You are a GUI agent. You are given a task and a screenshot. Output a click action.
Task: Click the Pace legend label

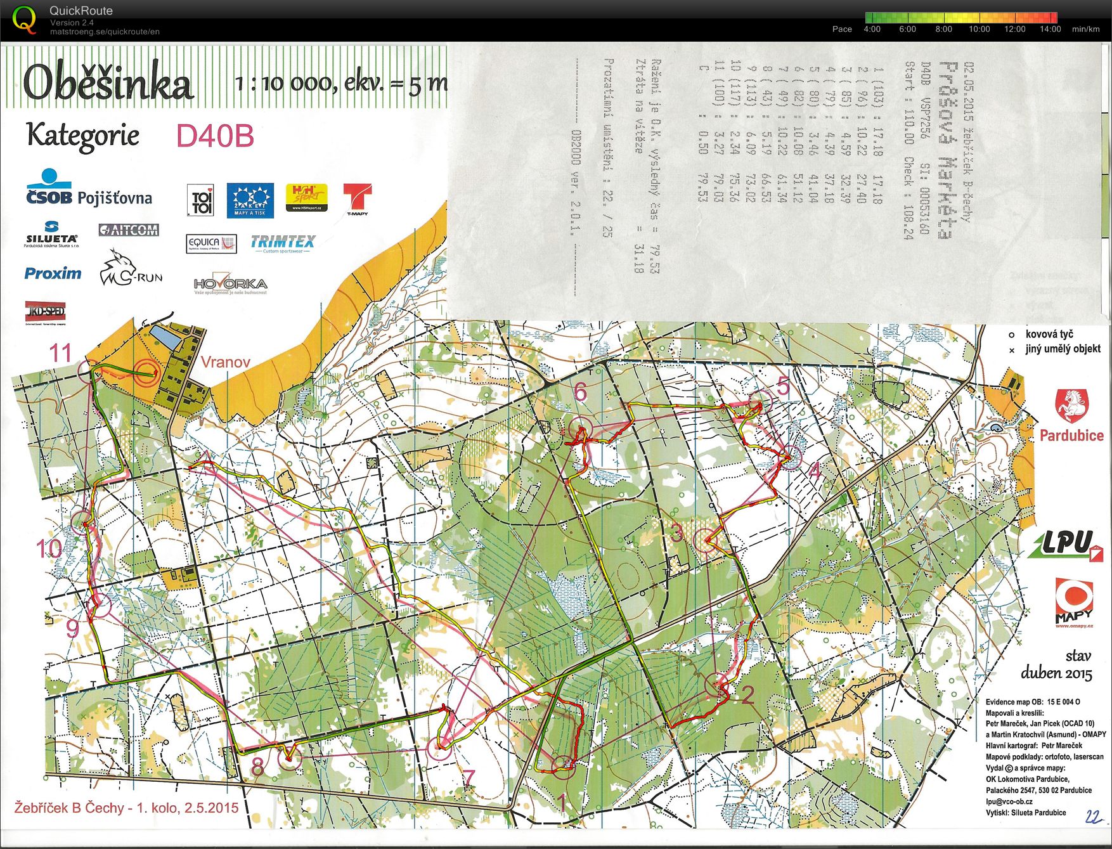pyautogui.click(x=842, y=29)
